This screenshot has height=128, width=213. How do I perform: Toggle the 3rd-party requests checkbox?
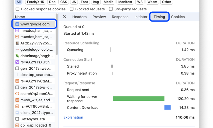click(111, 9)
